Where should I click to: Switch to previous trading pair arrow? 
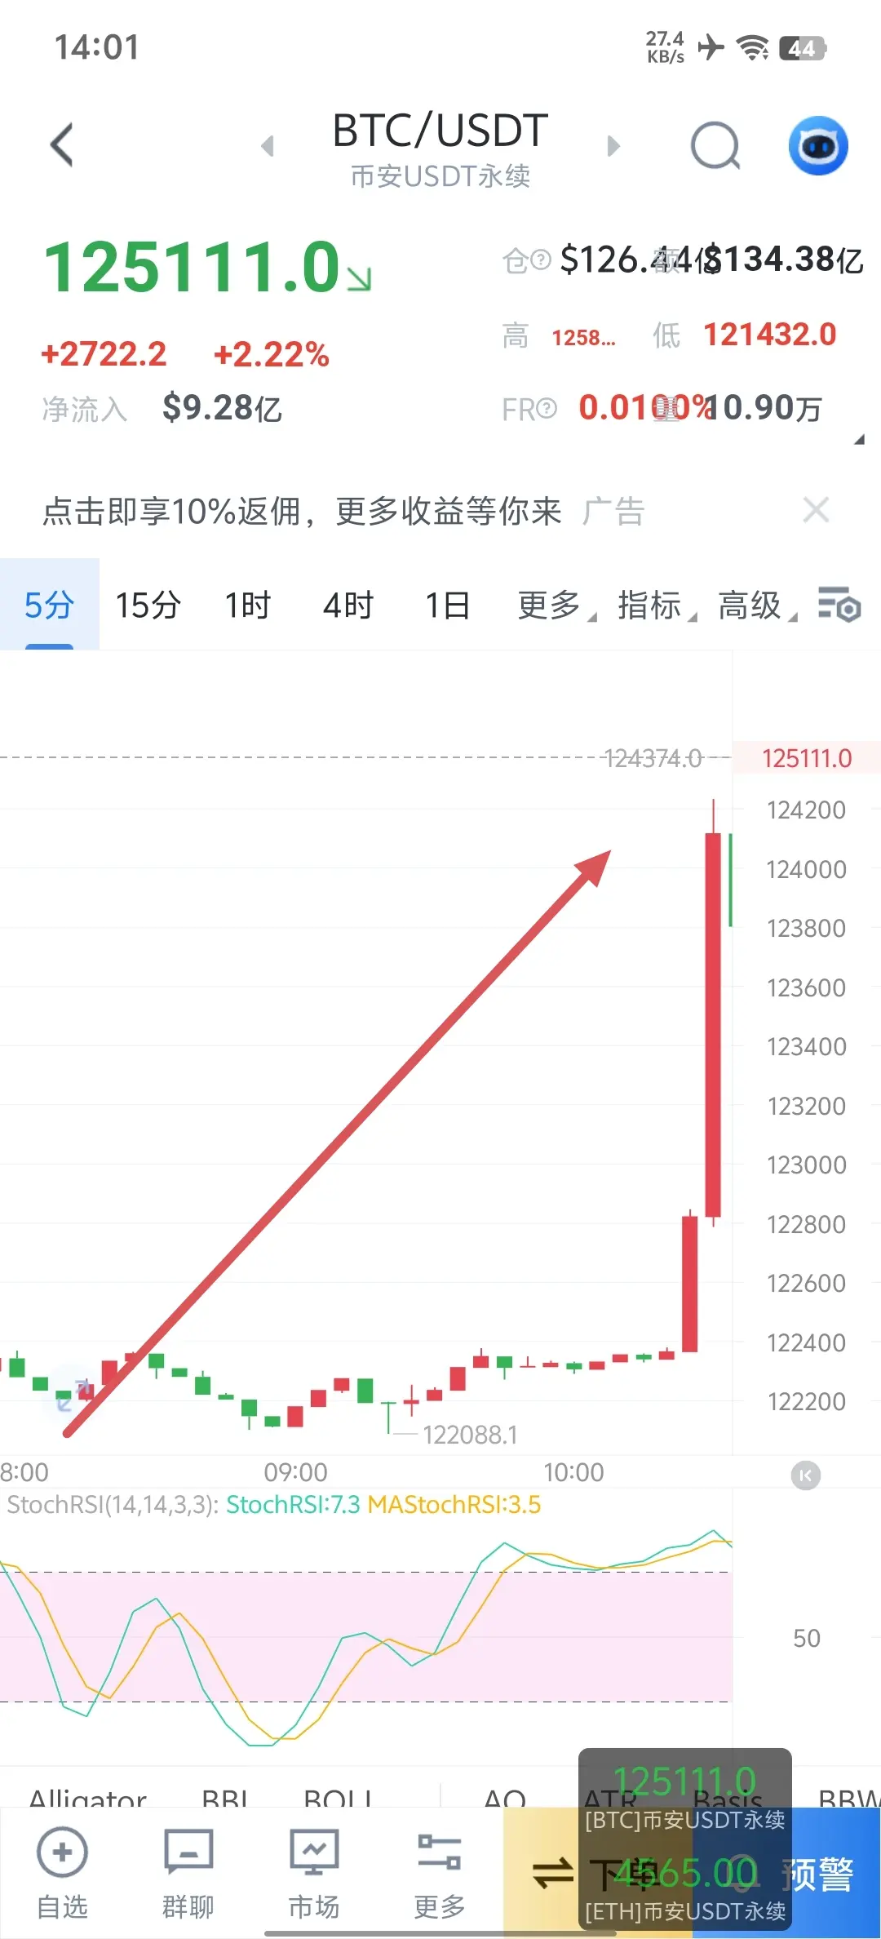point(267,146)
